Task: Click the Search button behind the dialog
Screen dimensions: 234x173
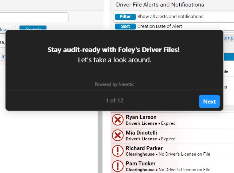Action: coord(33,28)
